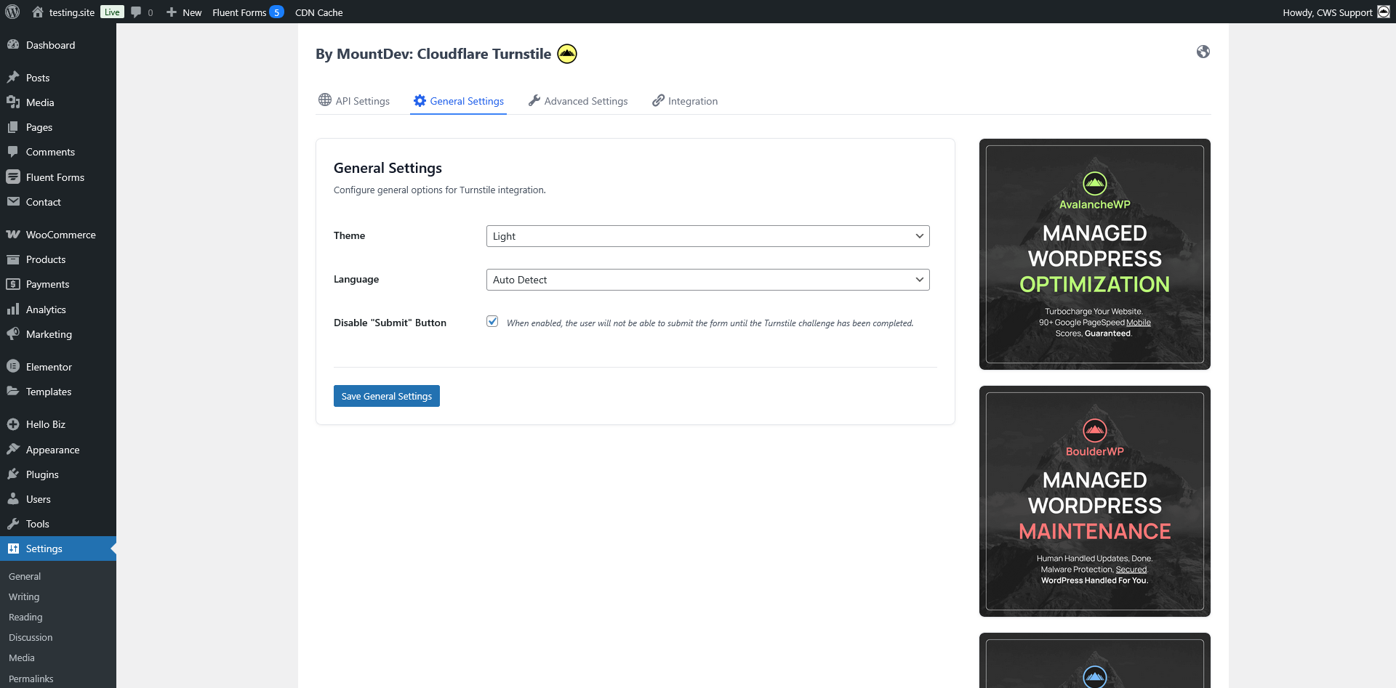Click the Save General Settings button
Image resolution: width=1396 pixels, height=688 pixels.
(x=386, y=396)
